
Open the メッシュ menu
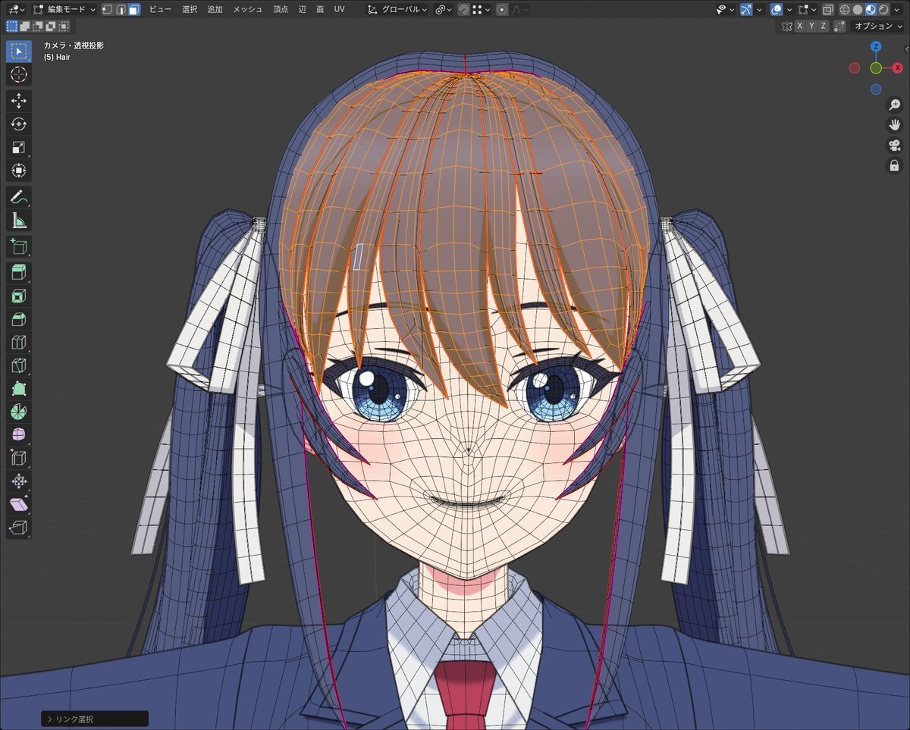[x=247, y=10]
